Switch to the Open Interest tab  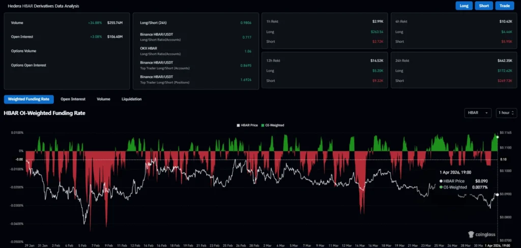coord(73,99)
